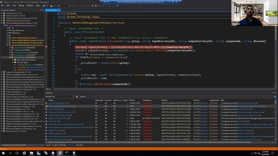Expand Base Type and Interfaces folder

13,60
